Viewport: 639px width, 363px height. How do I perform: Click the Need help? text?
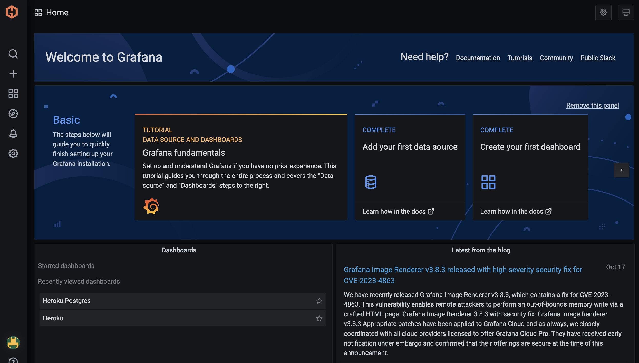coord(424,57)
